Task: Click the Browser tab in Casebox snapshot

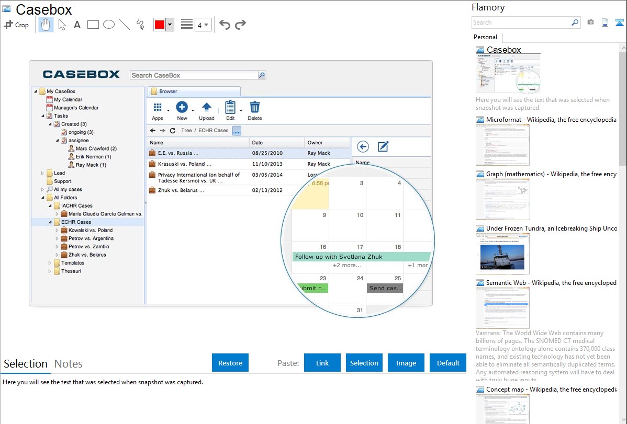Action: click(194, 91)
